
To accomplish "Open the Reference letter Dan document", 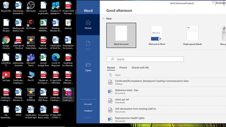I will point(166,91).
